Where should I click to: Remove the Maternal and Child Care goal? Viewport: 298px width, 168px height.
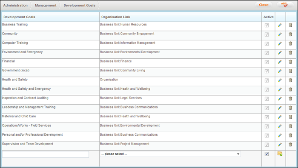(290, 117)
